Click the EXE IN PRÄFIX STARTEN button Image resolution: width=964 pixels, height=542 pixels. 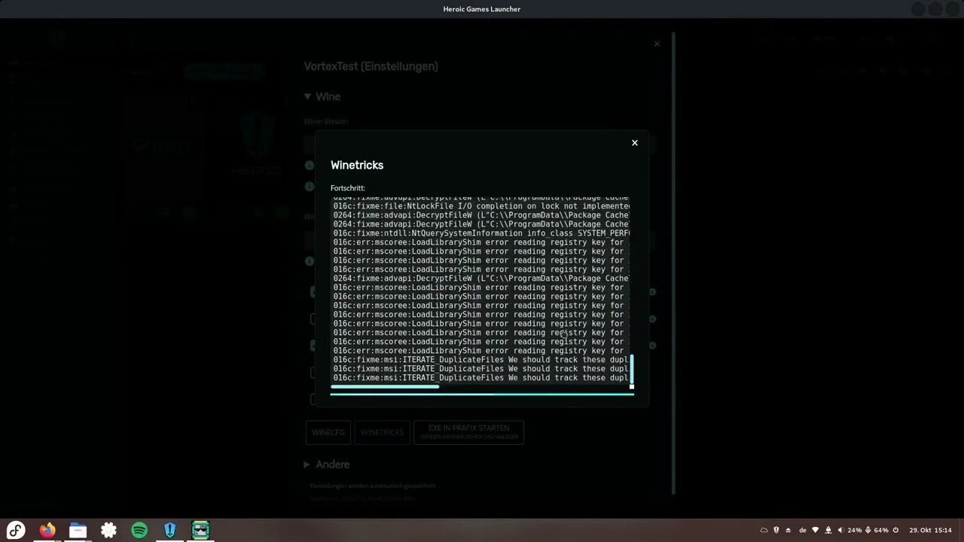[468, 432]
